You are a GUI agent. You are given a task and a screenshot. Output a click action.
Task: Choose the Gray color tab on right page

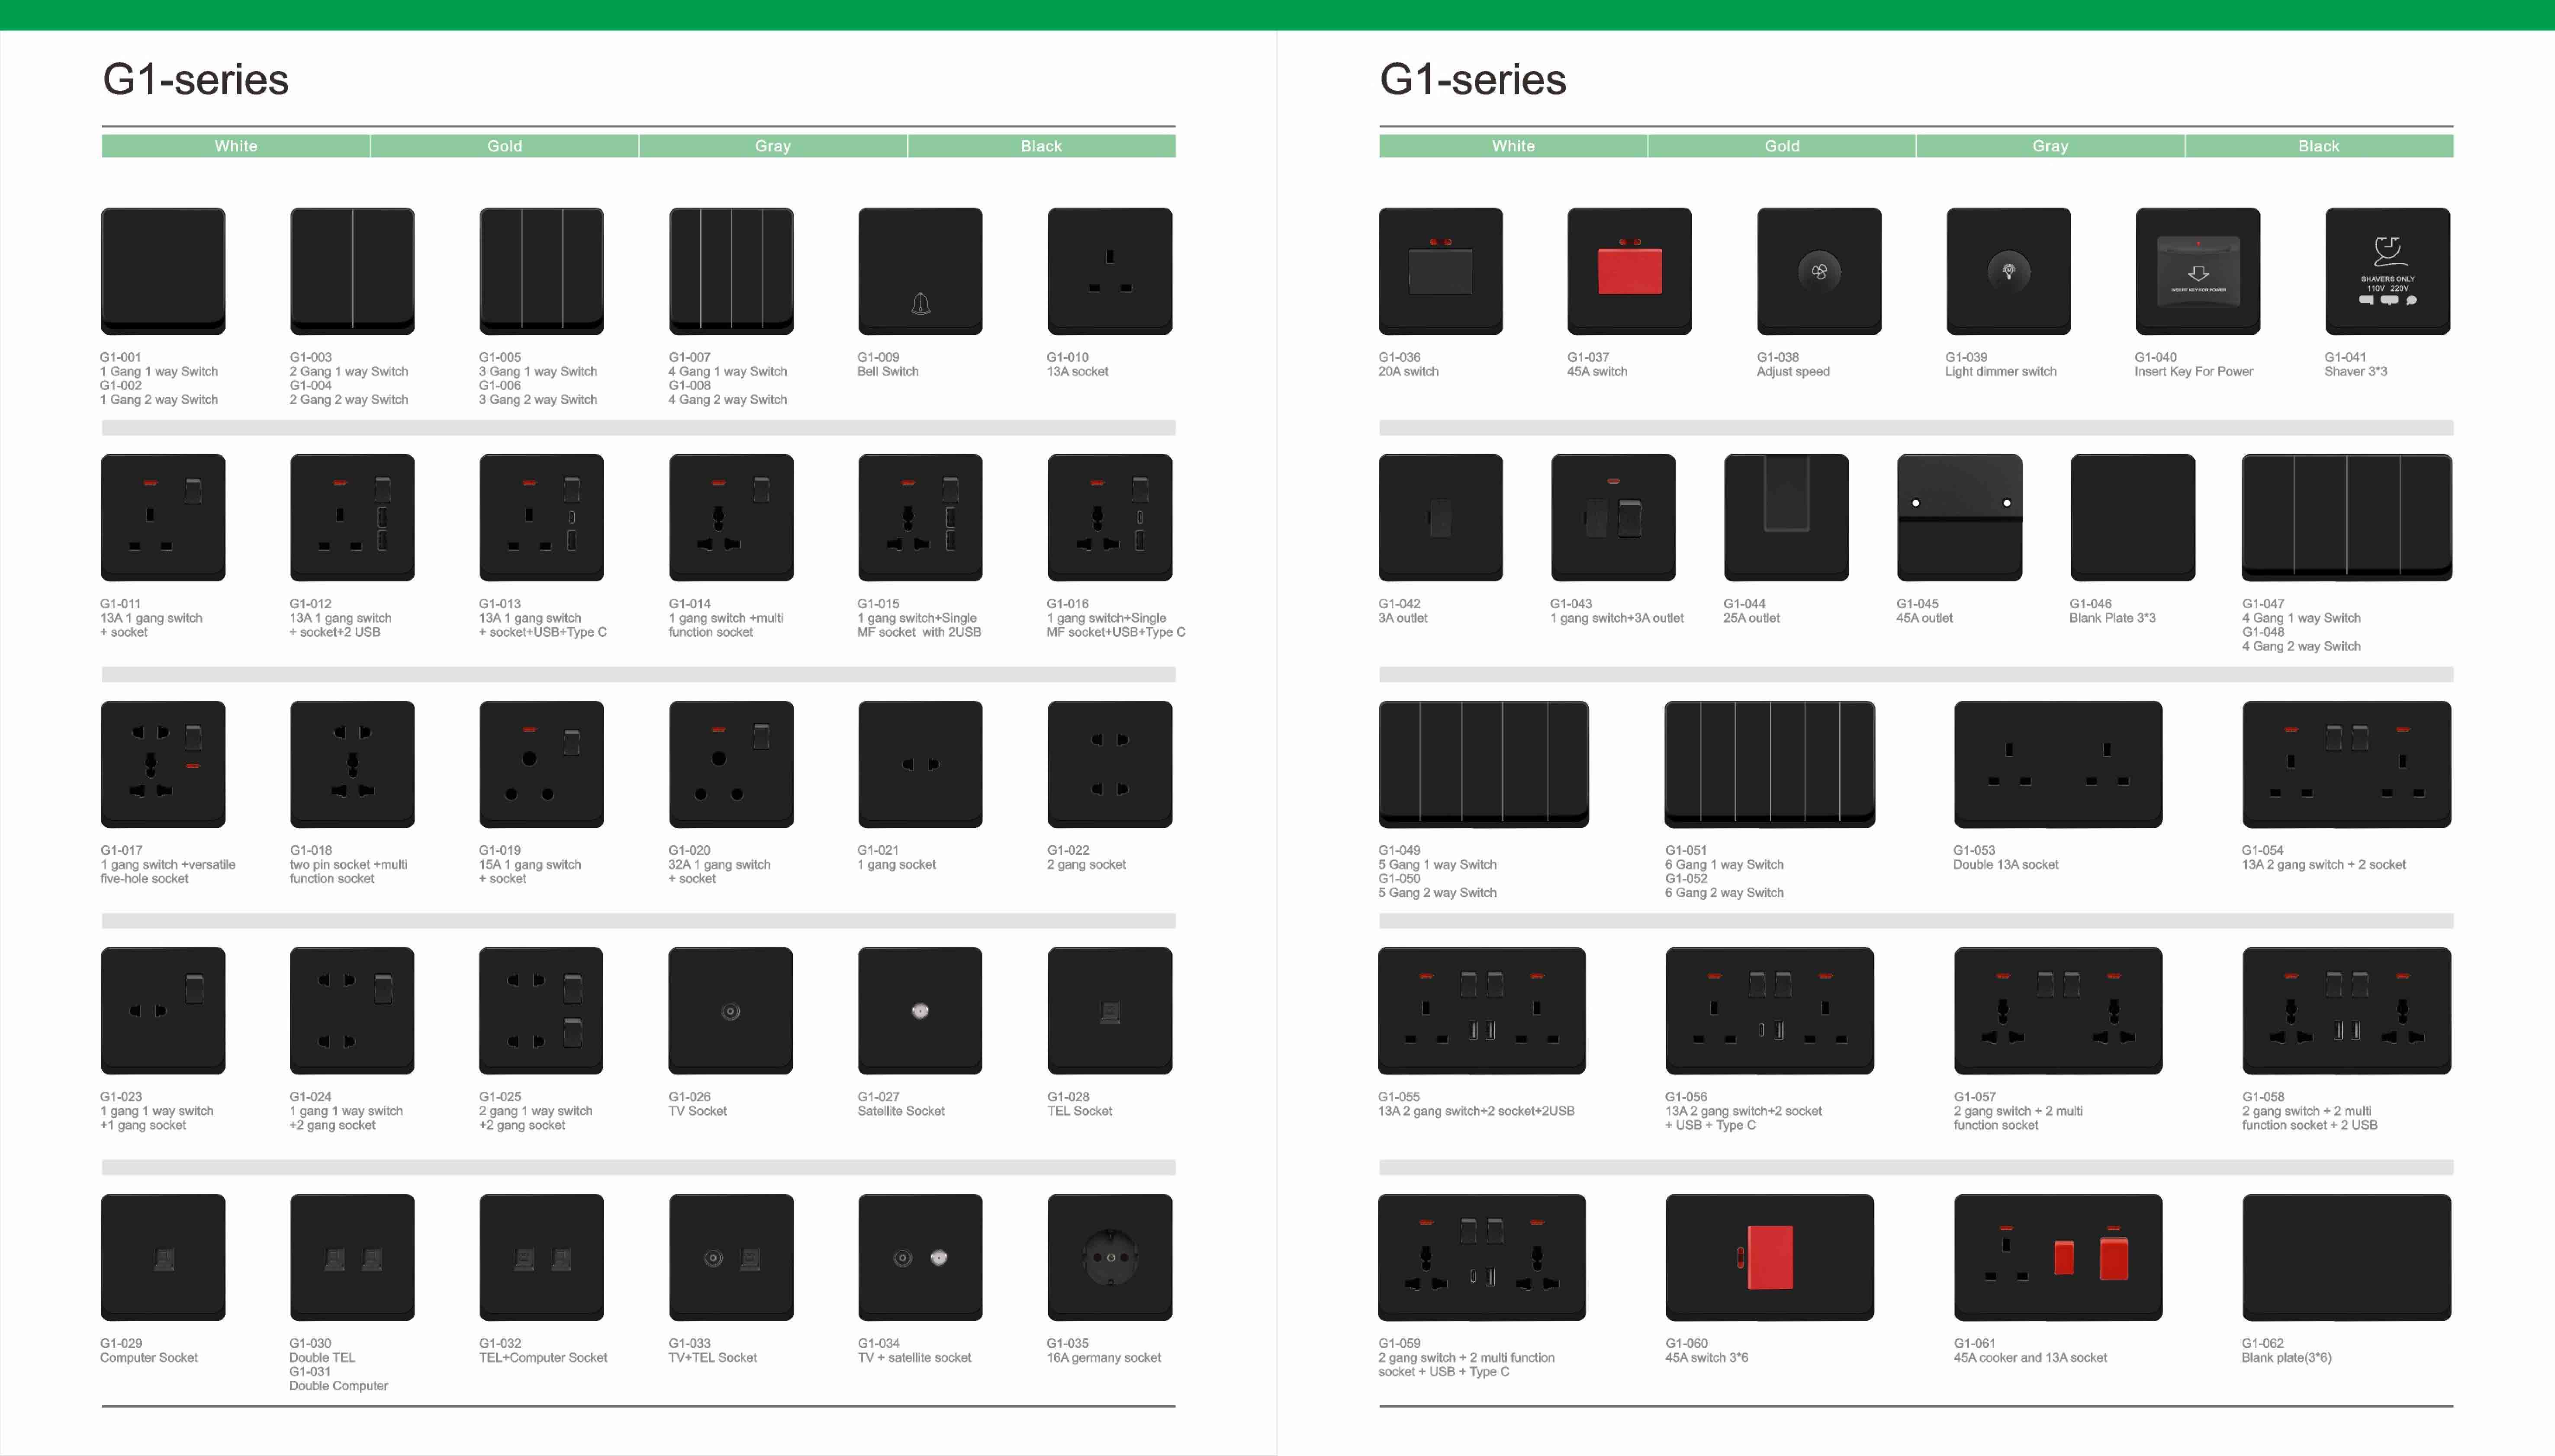click(2050, 146)
